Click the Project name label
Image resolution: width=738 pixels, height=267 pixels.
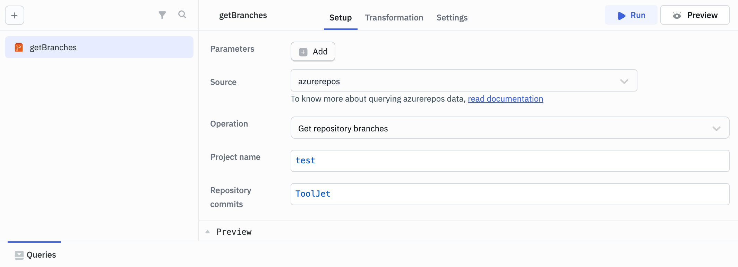click(x=235, y=157)
